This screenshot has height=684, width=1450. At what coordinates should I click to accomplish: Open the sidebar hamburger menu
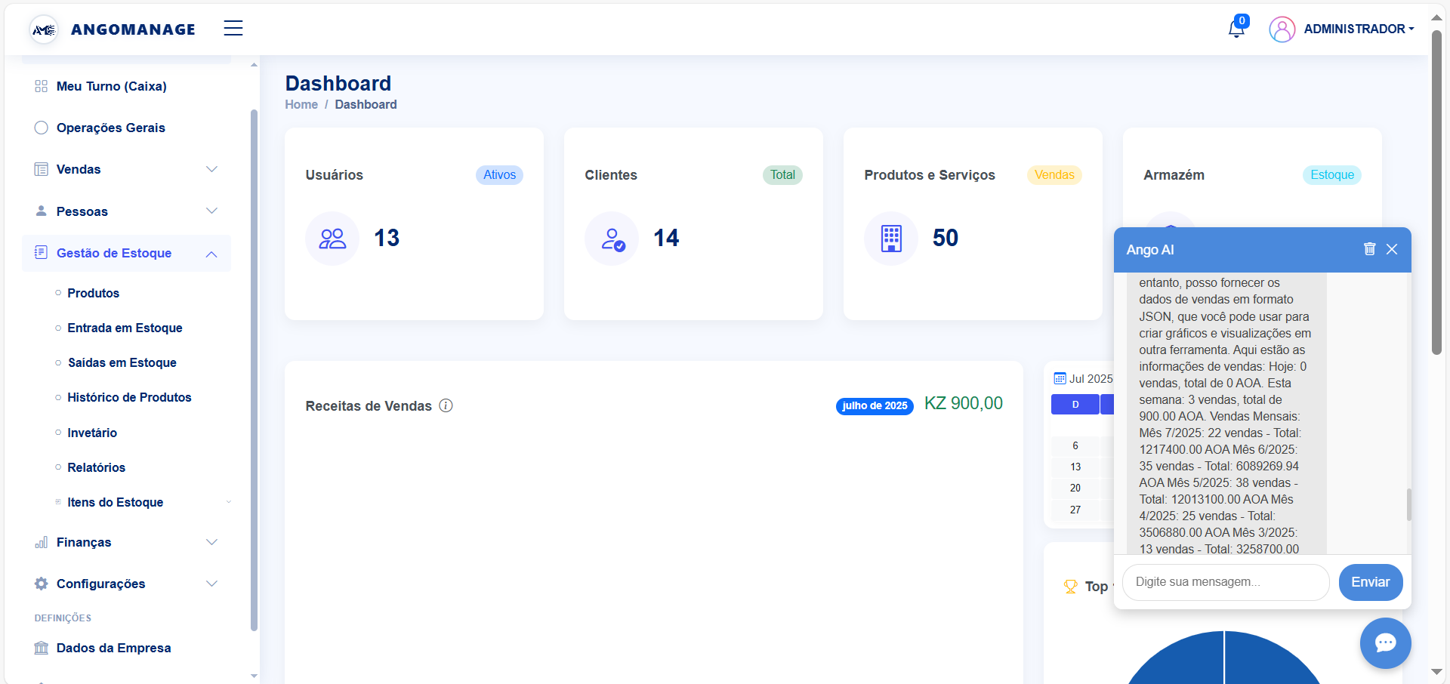[233, 28]
